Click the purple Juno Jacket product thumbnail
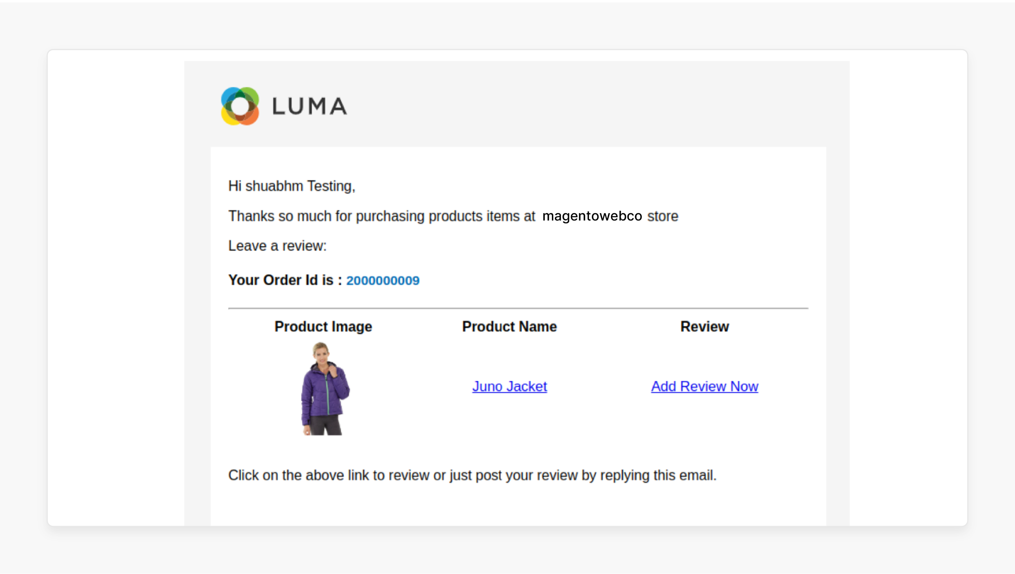1015x574 pixels. 325,388
